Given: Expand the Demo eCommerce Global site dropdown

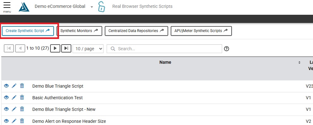Looking at the screenshot, I should coord(92,7).
